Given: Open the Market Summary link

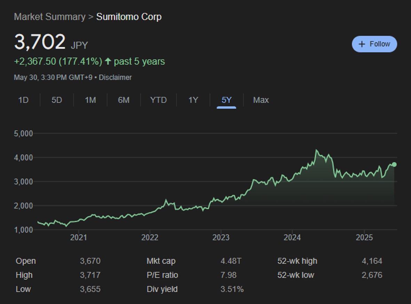Looking at the screenshot, I should pos(50,17).
